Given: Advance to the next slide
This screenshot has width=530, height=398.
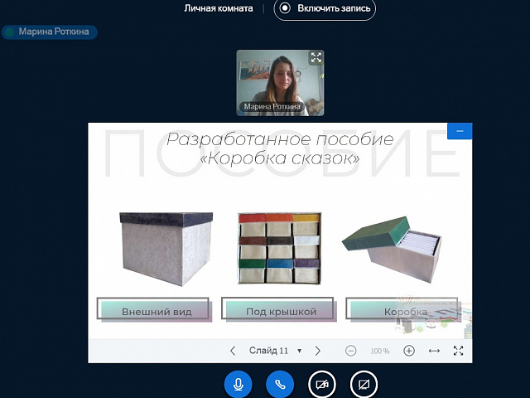Looking at the screenshot, I should tap(318, 351).
